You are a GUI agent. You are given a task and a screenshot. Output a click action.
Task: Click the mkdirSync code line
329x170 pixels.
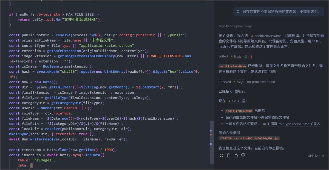(x=52, y=134)
